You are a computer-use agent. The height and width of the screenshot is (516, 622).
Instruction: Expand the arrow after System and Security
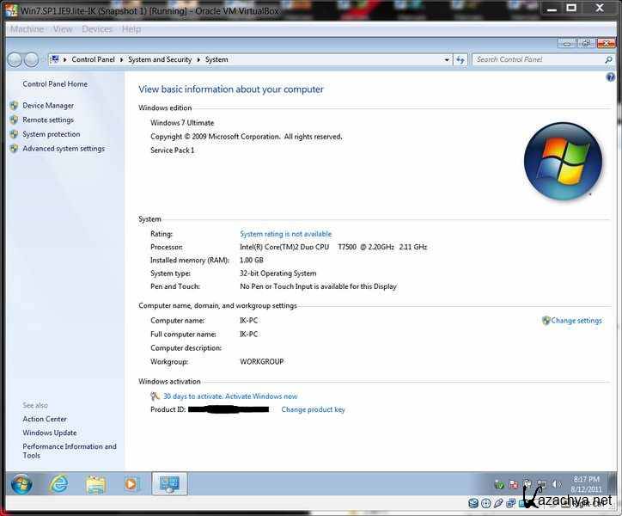(198, 60)
